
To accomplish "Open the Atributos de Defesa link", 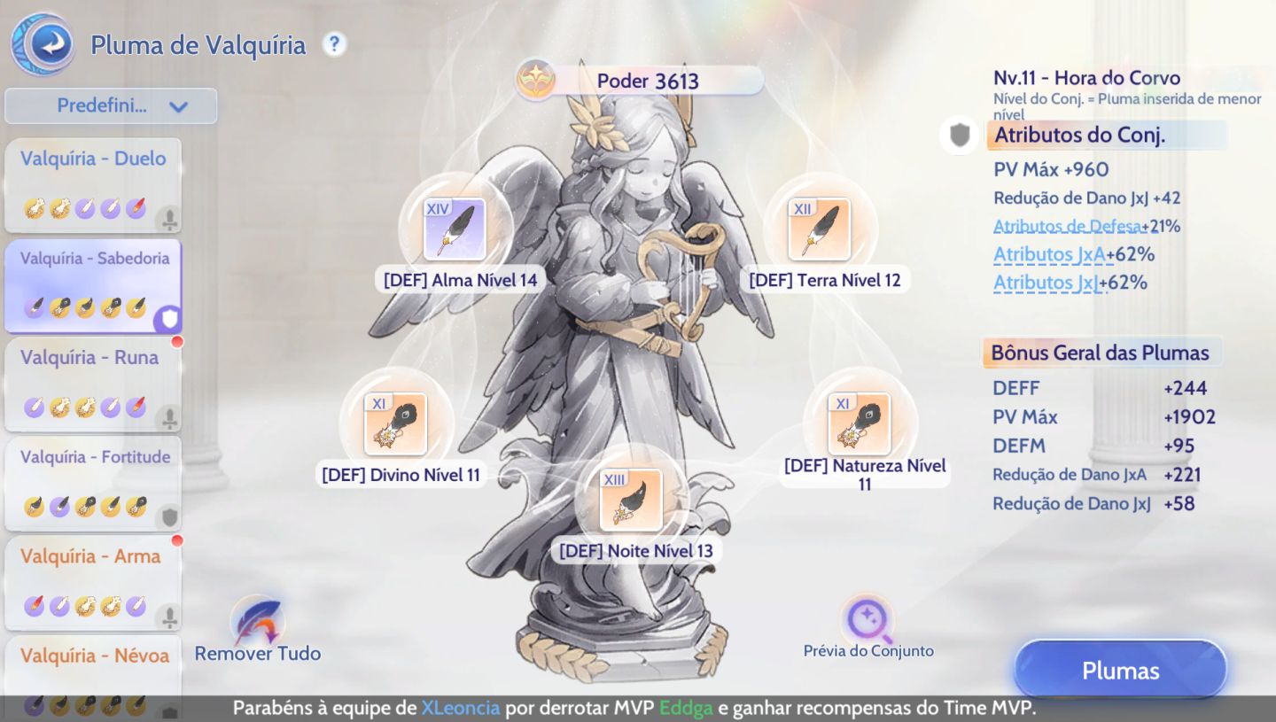I will (x=1067, y=226).
